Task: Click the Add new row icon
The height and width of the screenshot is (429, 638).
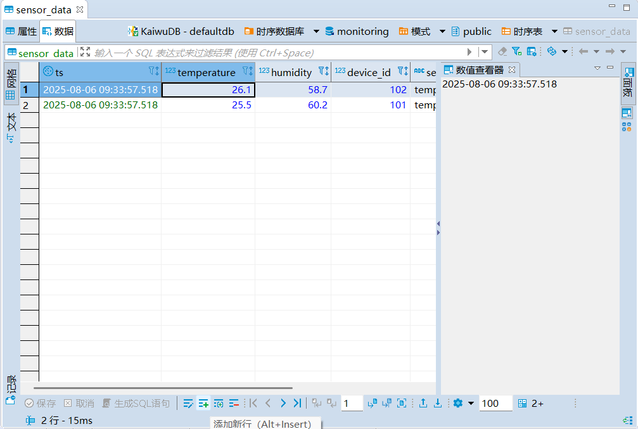Action: coord(203,403)
